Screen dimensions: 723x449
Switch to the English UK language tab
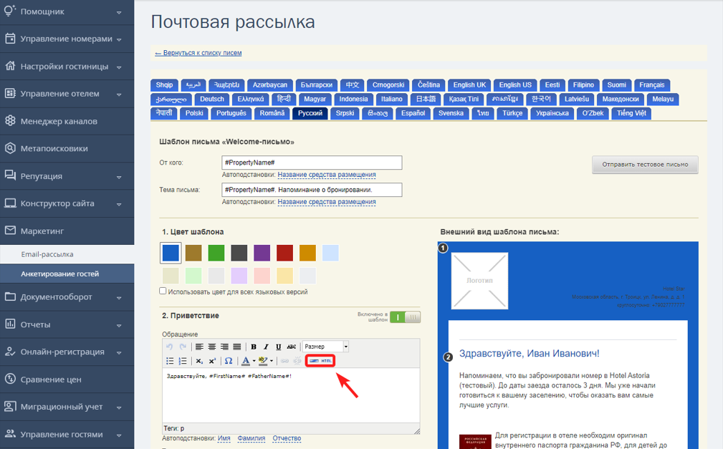tap(469, 85)
